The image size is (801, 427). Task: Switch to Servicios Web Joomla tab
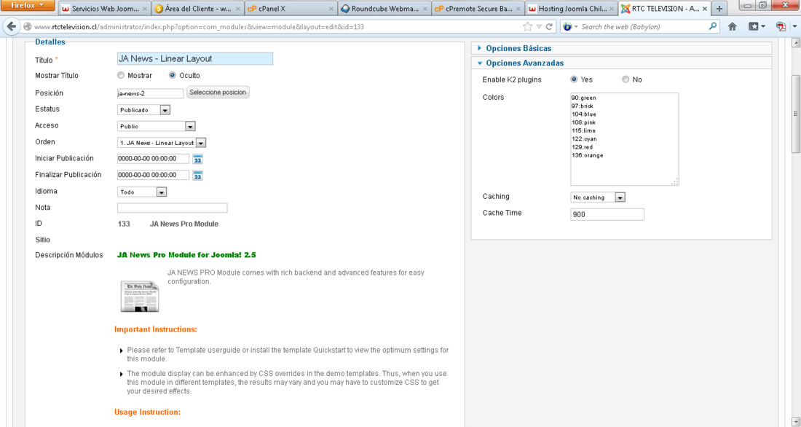tap(104, 9)
